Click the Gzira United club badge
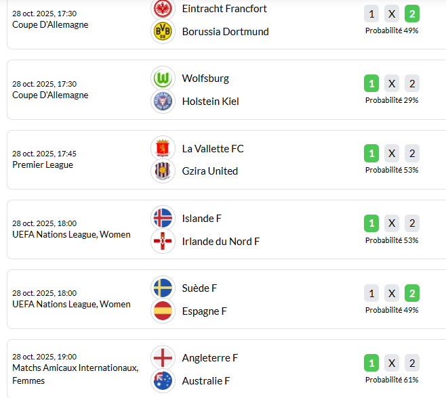Screen dimensions: 446x398 [x=163, y=171]
